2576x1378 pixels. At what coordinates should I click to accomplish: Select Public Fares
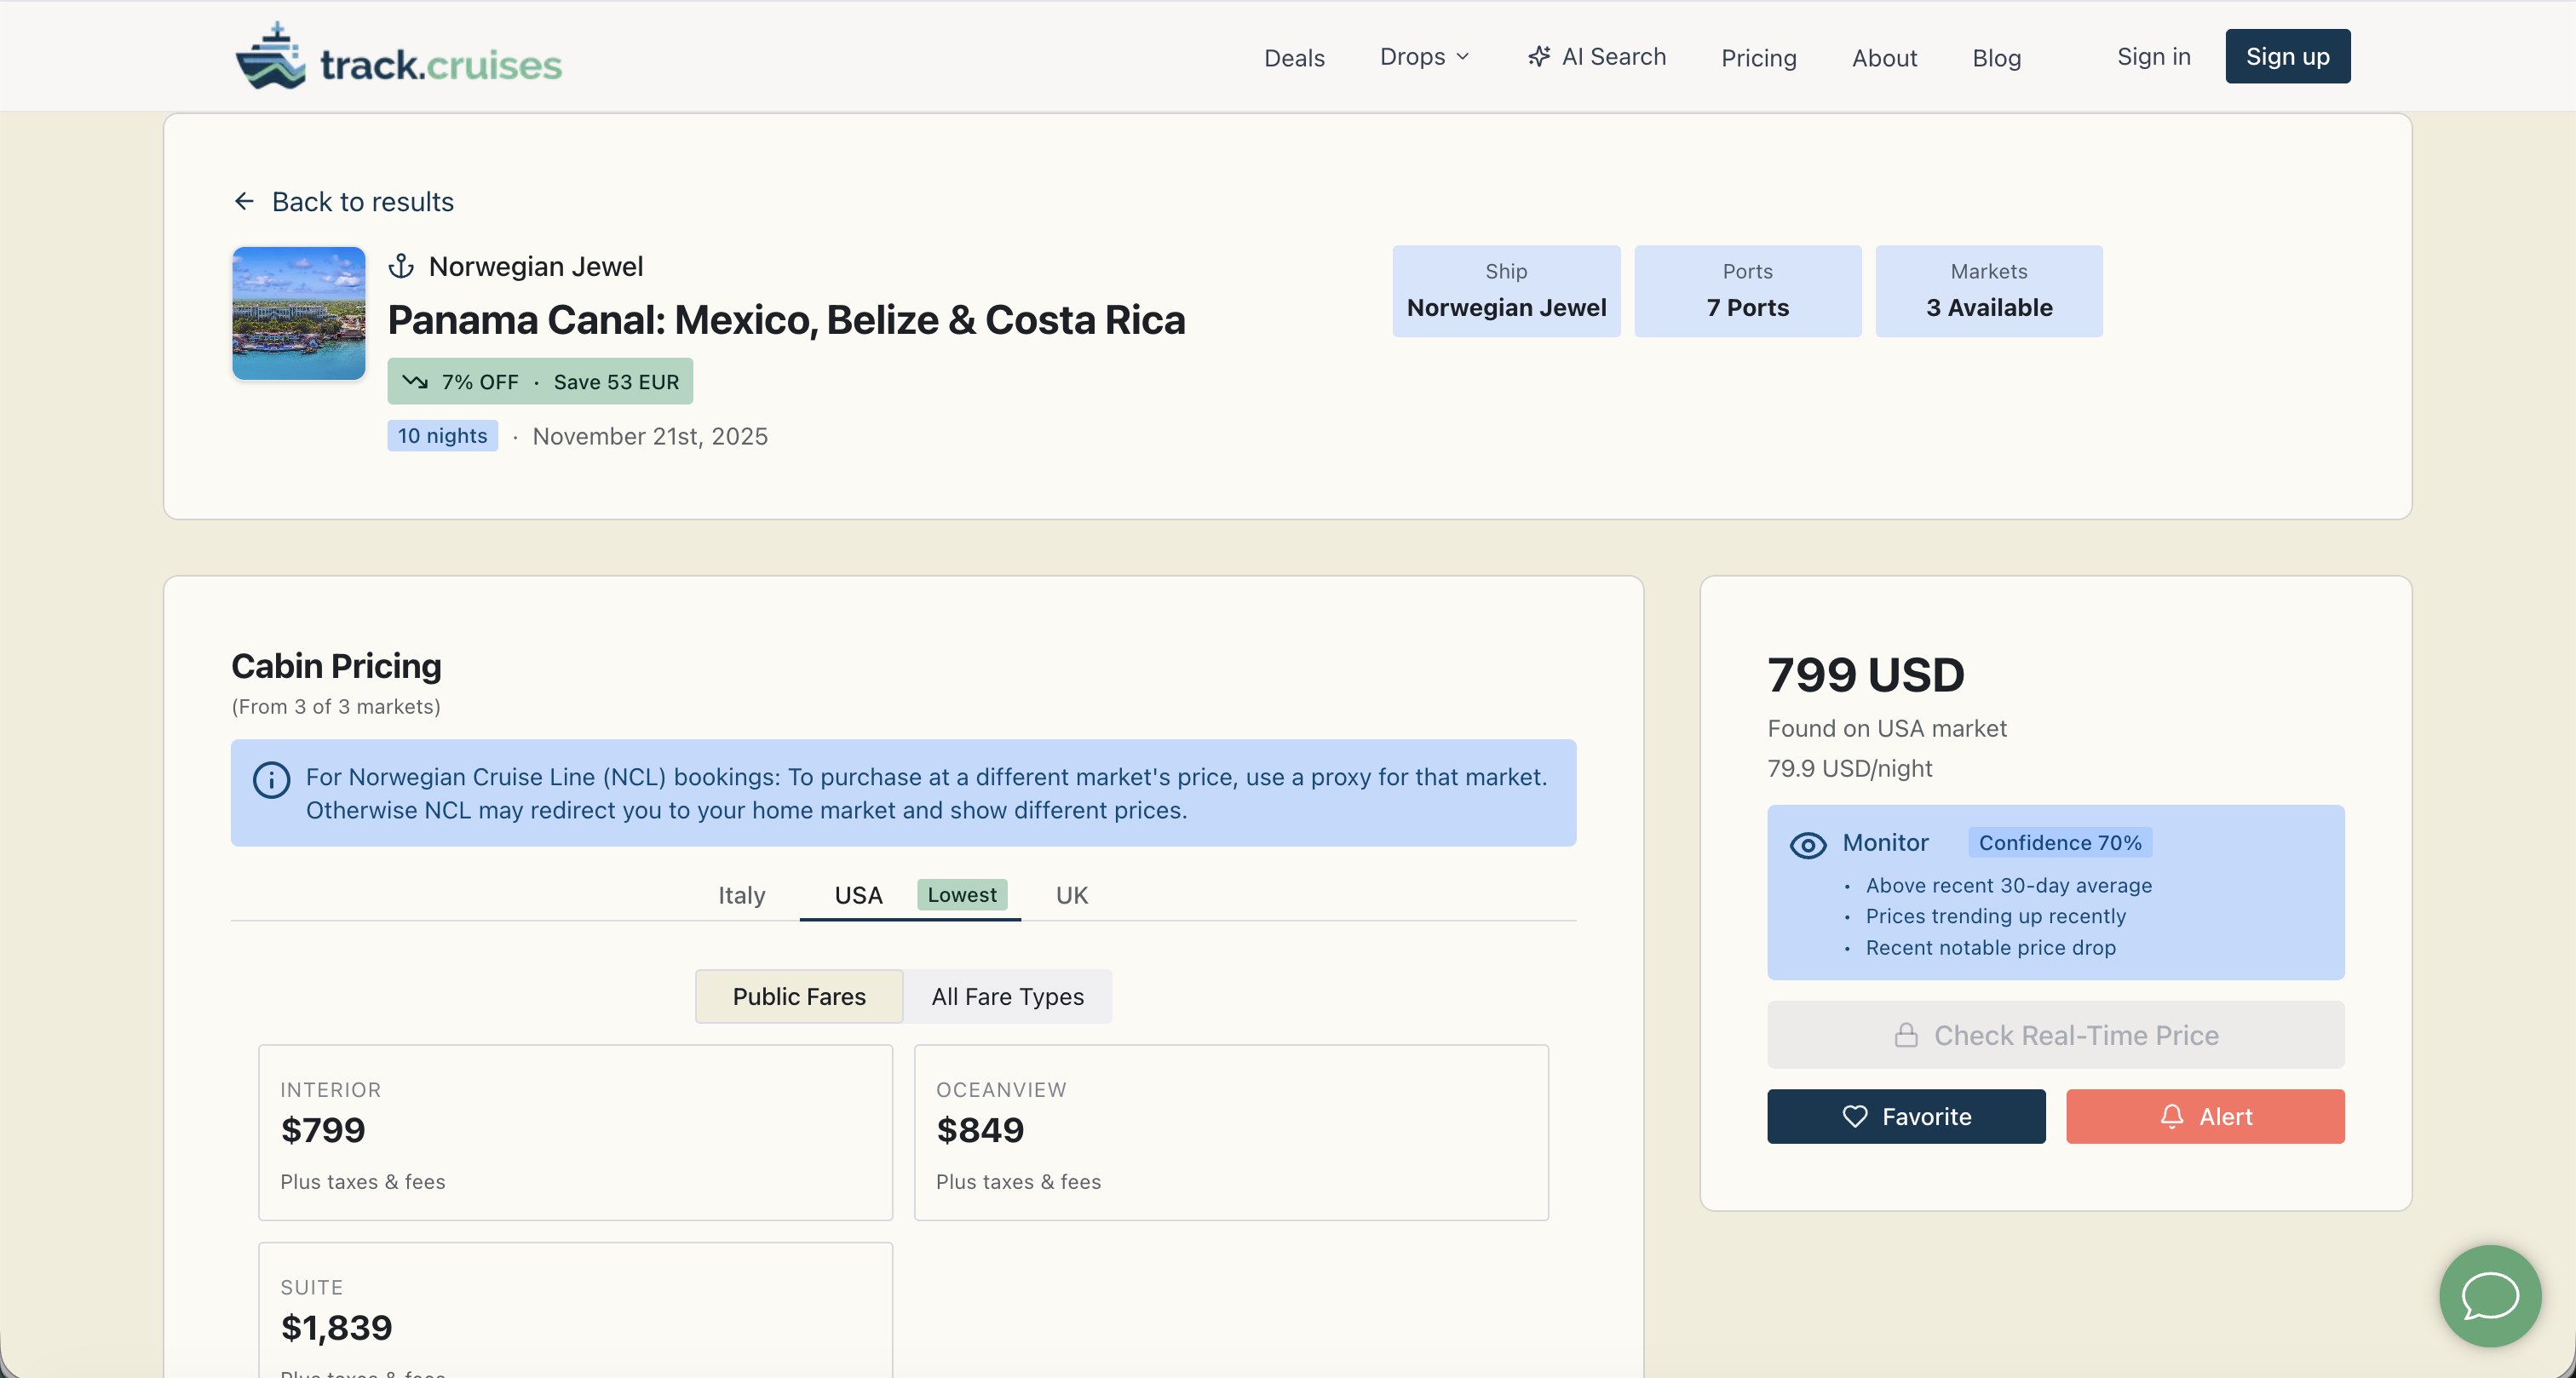tap(798, 996)
